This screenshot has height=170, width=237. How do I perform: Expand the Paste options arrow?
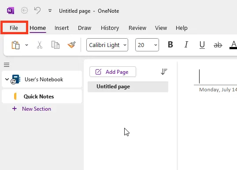pyautogui.click(x=26, y=45)
